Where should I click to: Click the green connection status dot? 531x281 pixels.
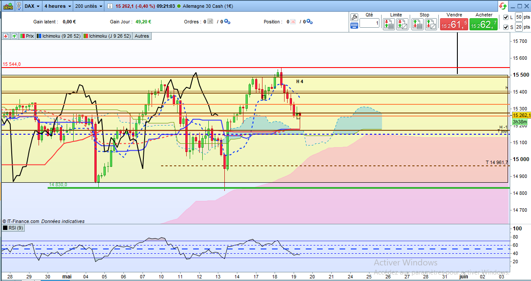[x=179, y=6]
